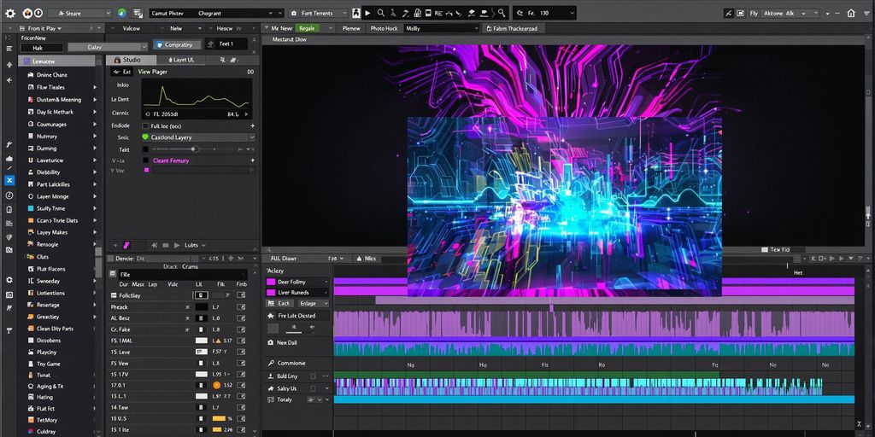Click the play icon in the top toolbar

pos(367,14)
